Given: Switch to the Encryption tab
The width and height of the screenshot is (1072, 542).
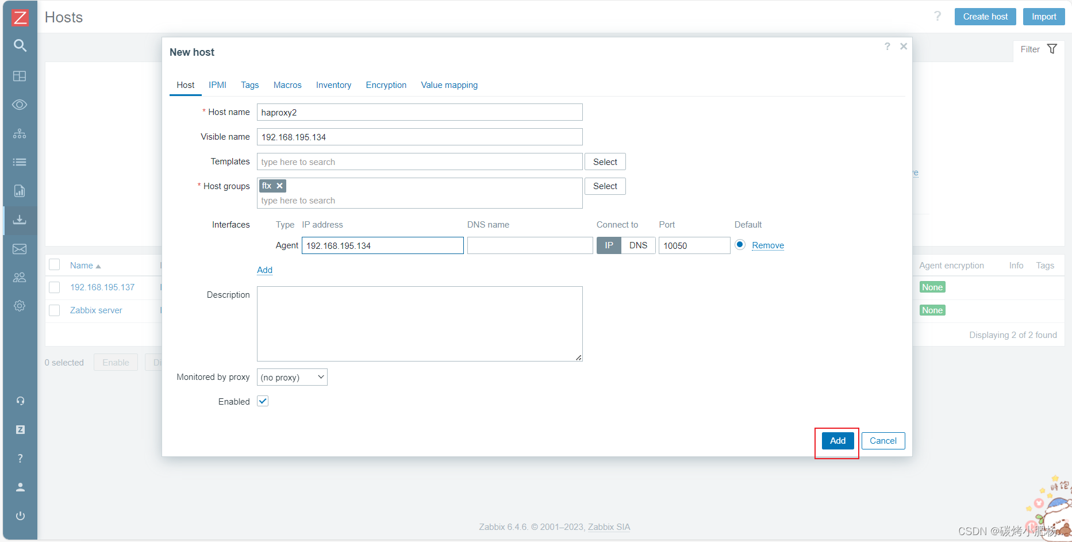Looking at the screenshot, I should pyautogui.click(x=386, y=85).
